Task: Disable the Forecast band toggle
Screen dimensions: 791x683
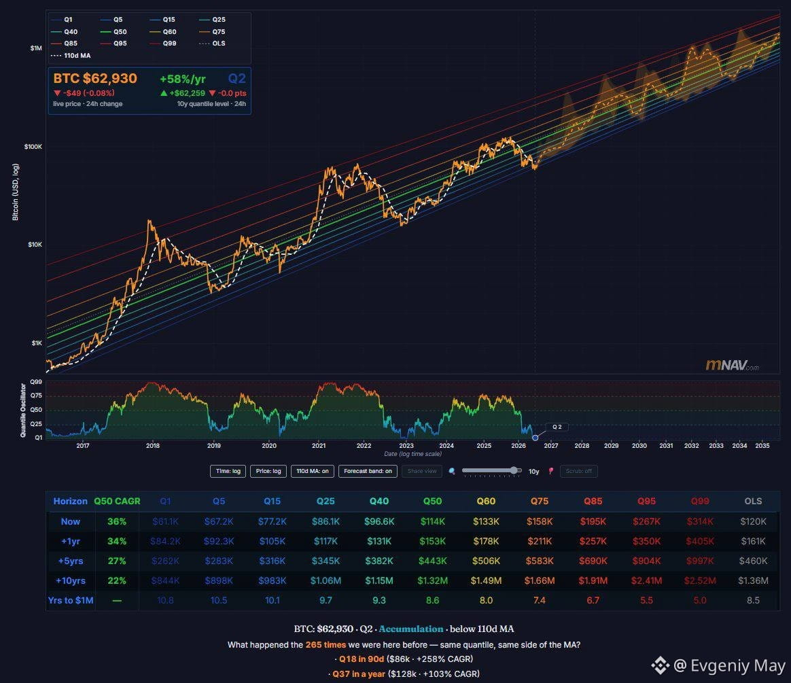Action: (x=368, y=471)
